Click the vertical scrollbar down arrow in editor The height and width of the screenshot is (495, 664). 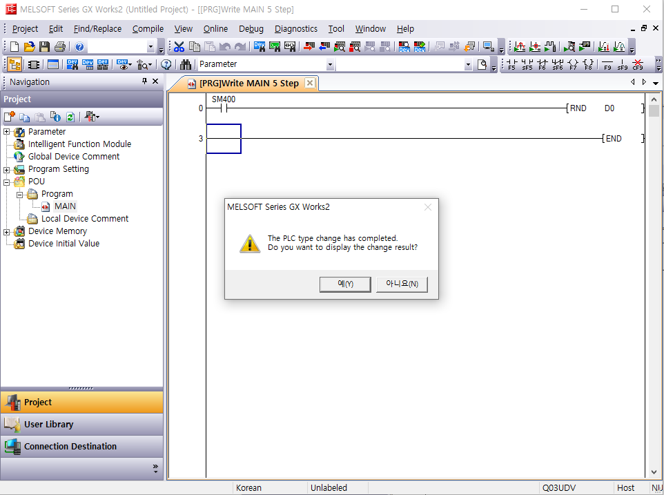pos(654,472)
